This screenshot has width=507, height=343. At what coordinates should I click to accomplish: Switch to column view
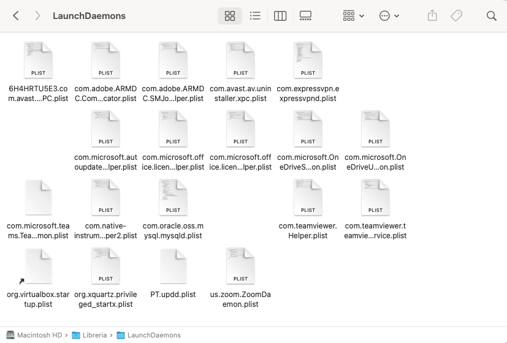[280, 15]
